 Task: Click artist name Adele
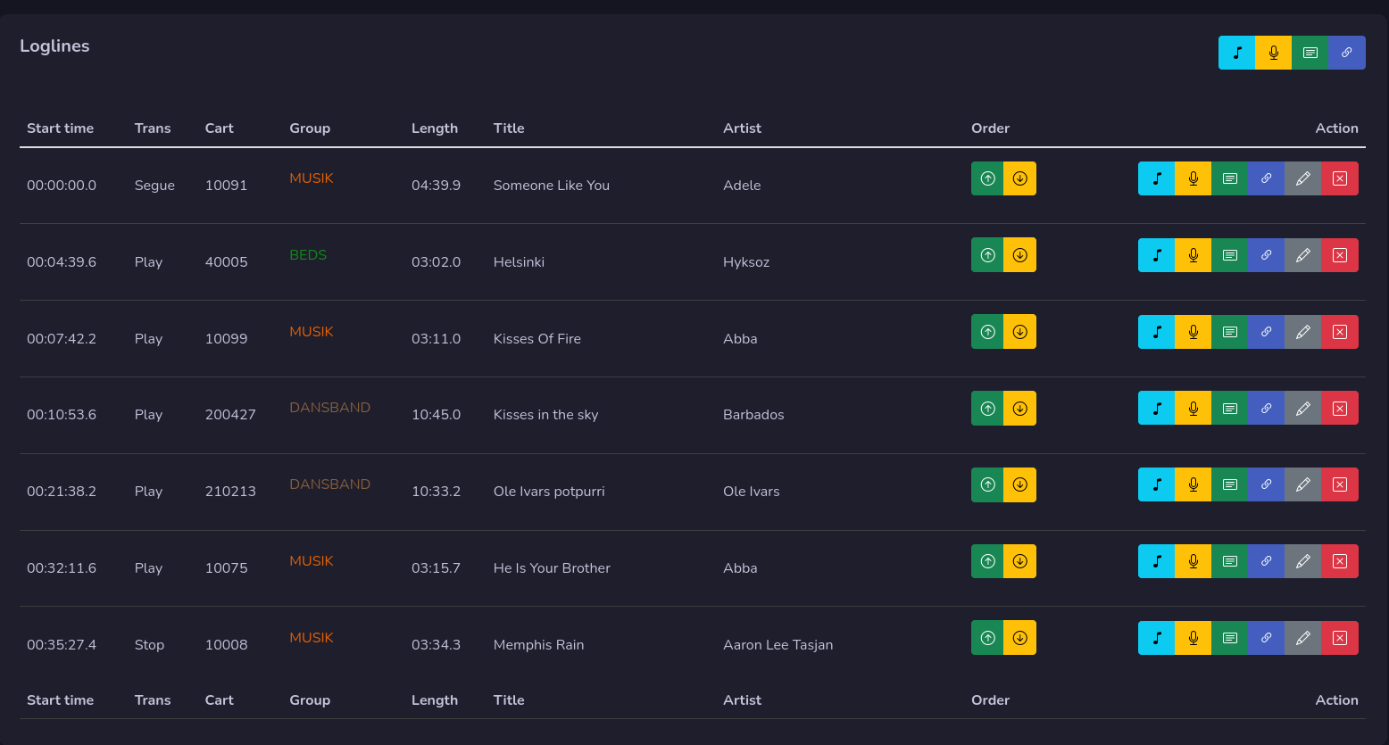coord(742,186)
